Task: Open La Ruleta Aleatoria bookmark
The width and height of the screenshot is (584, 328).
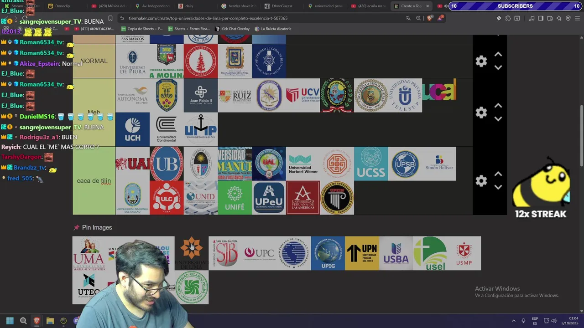Action: [x=273, y=29]
